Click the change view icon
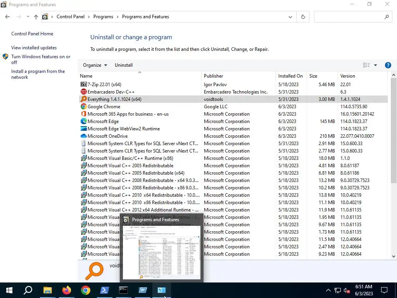Image resolution: width=397 pixels, height=298 pixels. (x=366, y=65)
